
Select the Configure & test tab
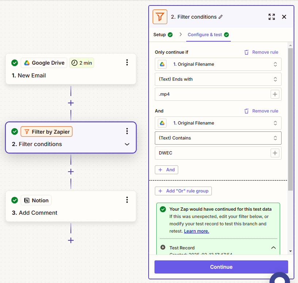pos(208,35)
